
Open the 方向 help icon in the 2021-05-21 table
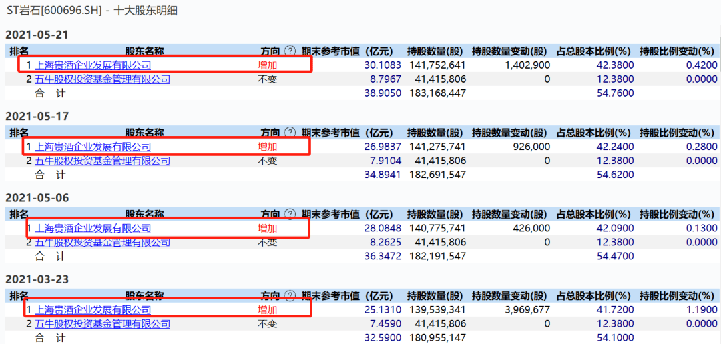290,51
